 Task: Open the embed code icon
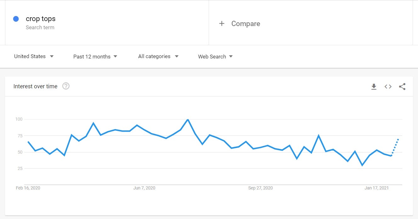(x=388, y=87)
